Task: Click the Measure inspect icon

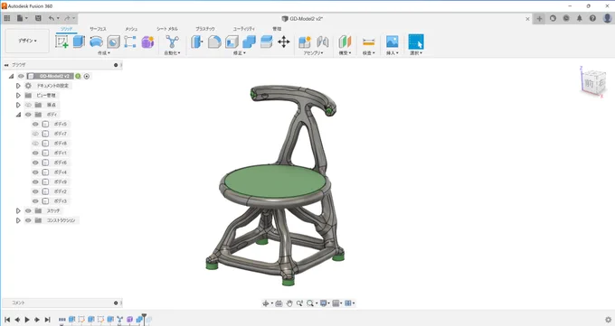Action: (x=369, y=42)
